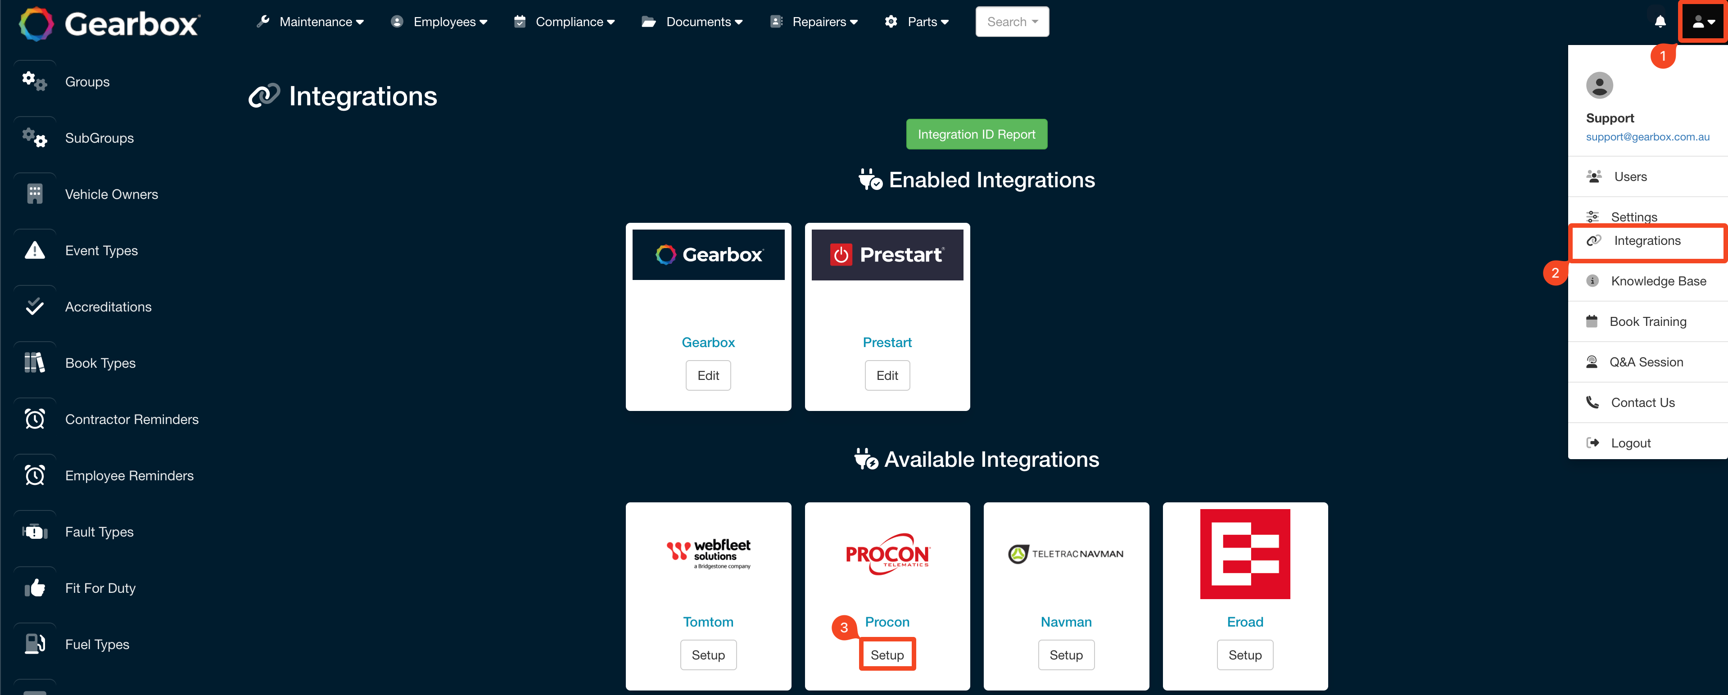Select Users from the account menu
This screenshot has width=1728, height=695.
(x=1647, y=176)
